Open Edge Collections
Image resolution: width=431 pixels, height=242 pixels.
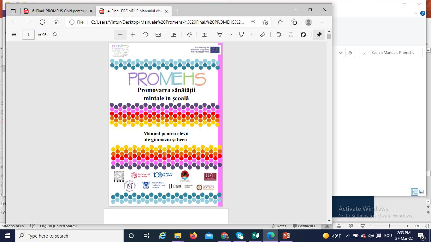click(x=294, y=22)
